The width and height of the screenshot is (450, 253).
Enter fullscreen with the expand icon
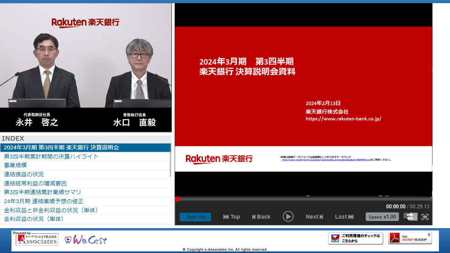(425, 217)
